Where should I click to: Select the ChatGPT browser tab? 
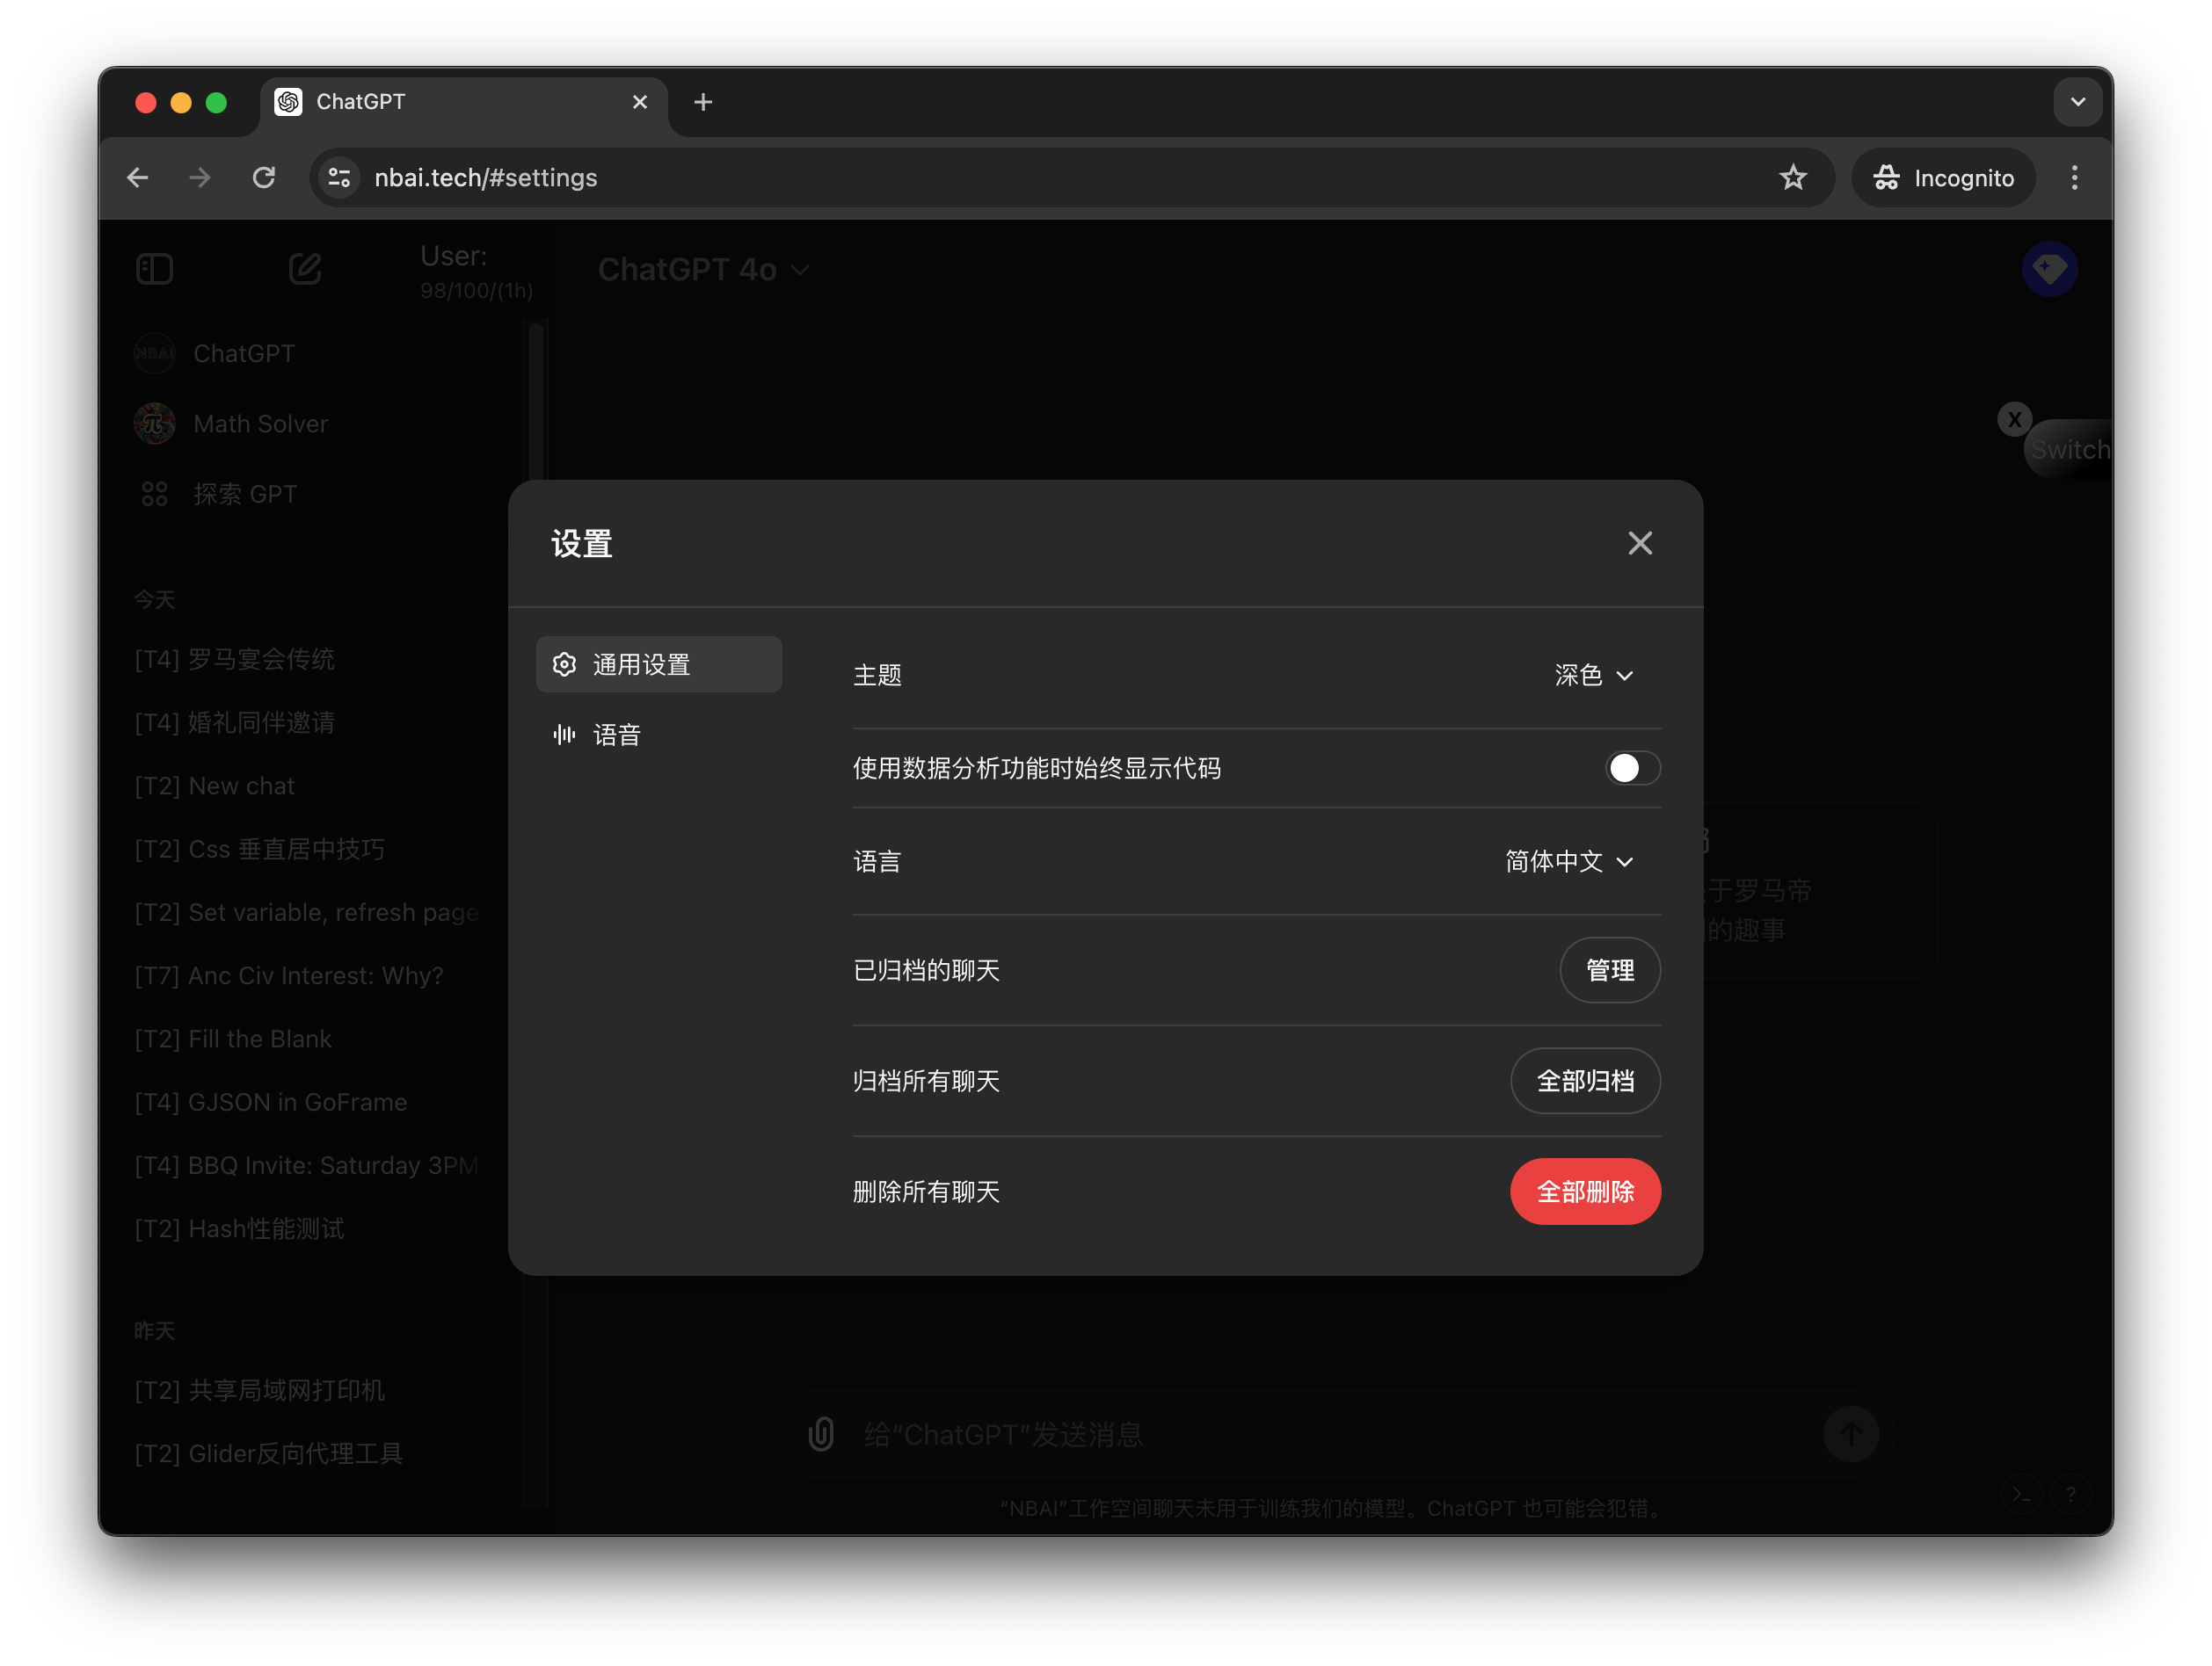(x=464, y=102)
